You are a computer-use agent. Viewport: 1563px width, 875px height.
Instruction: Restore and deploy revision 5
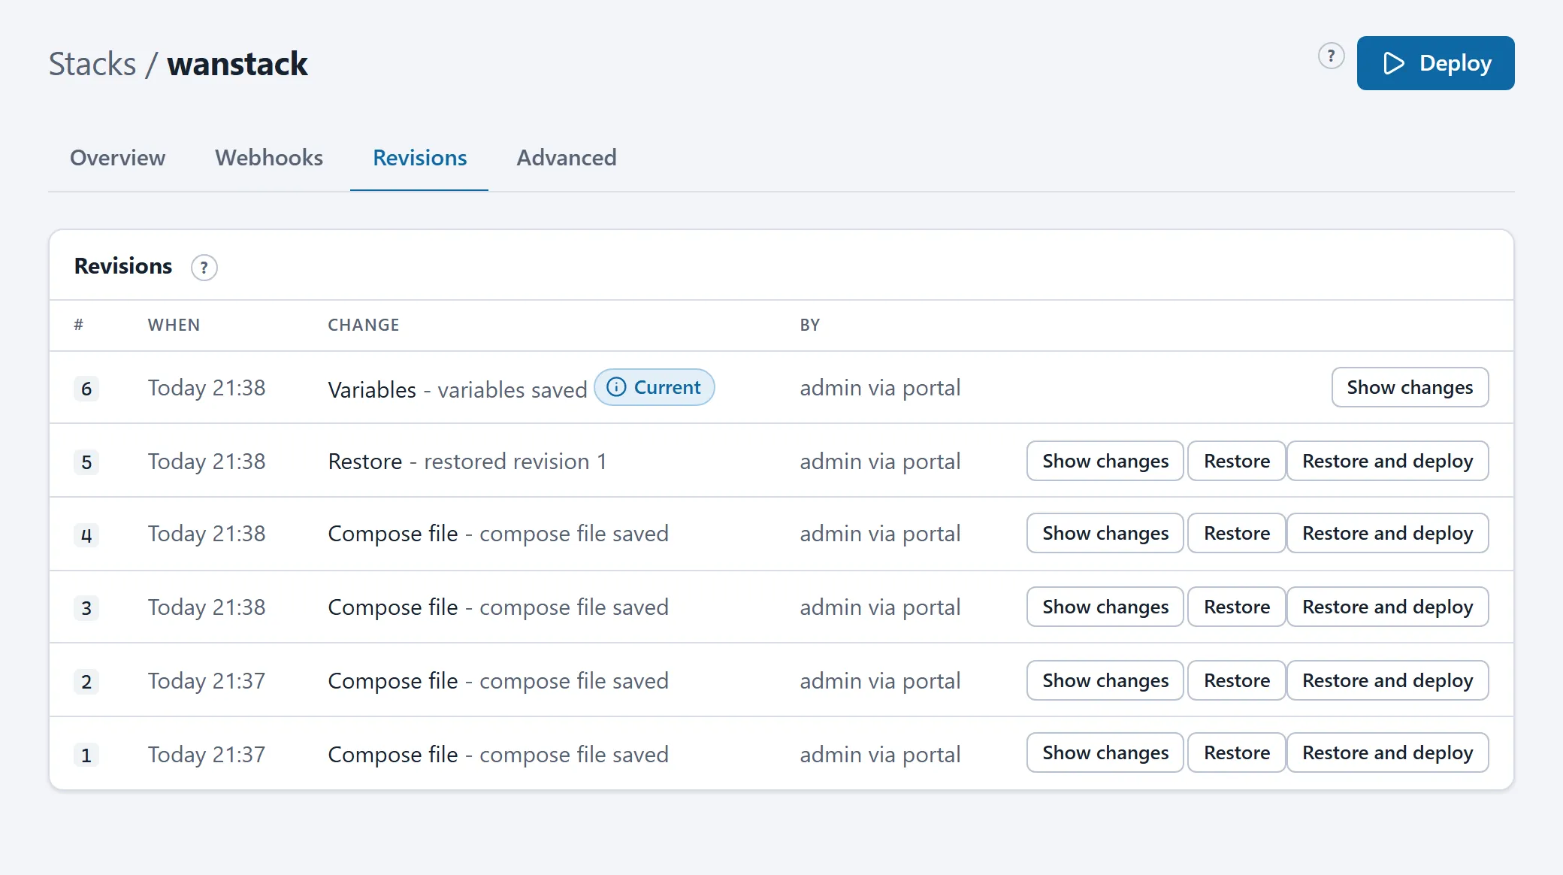tap(1387, 461)
